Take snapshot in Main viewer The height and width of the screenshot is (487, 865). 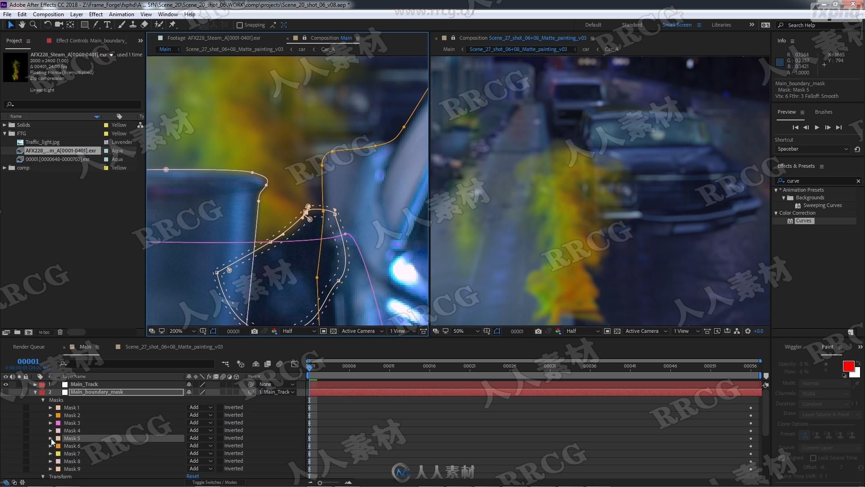click(x=255, y=331)
